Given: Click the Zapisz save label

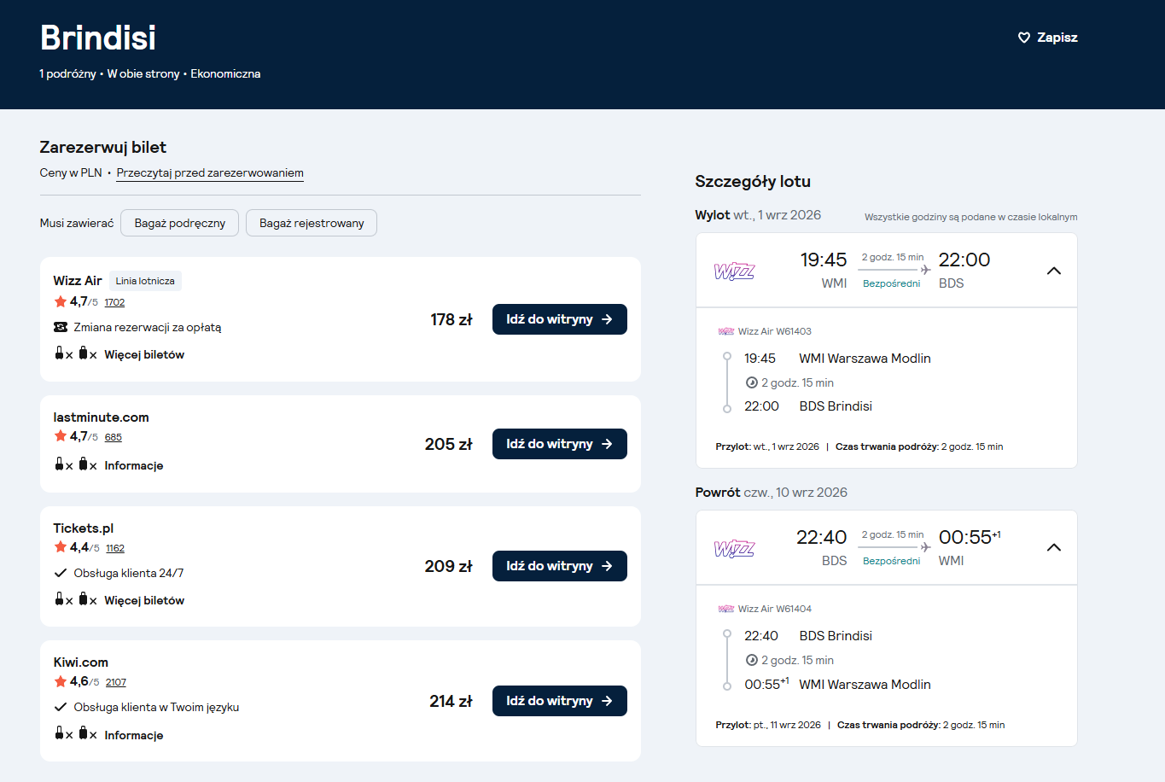Looking at the screenshot, I should (1057, 38).
